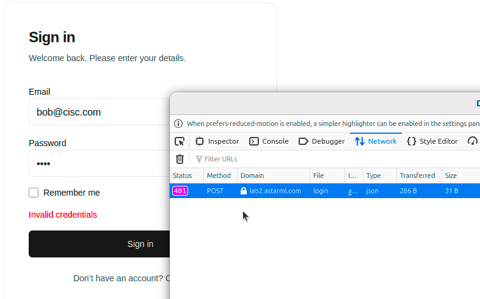Click the lab2.astarml.com domain cell
480x299 pixels.
[274, 191]
